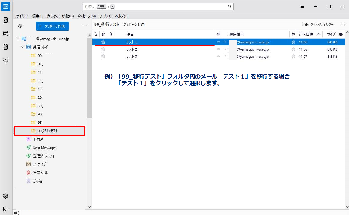Collapse the yamaguchi-u.ac.jp account tree
The image size is (349, 215).
point(18,39)
